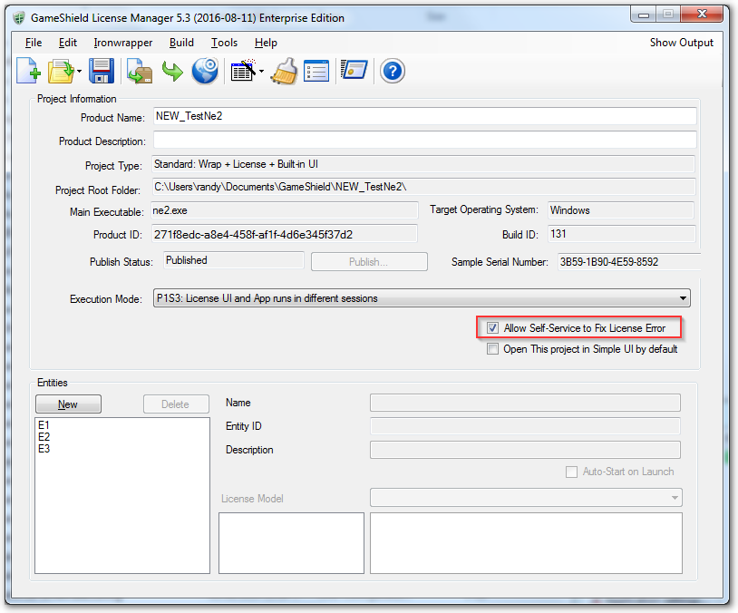Open the License Model dropdown

pyautogui.click(x=526, y=498)
